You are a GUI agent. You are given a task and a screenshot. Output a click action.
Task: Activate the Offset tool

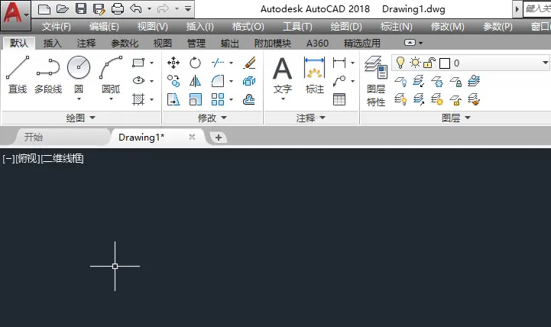249,100
